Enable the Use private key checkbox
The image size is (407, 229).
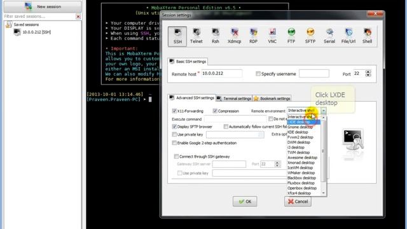click(174, 134)
